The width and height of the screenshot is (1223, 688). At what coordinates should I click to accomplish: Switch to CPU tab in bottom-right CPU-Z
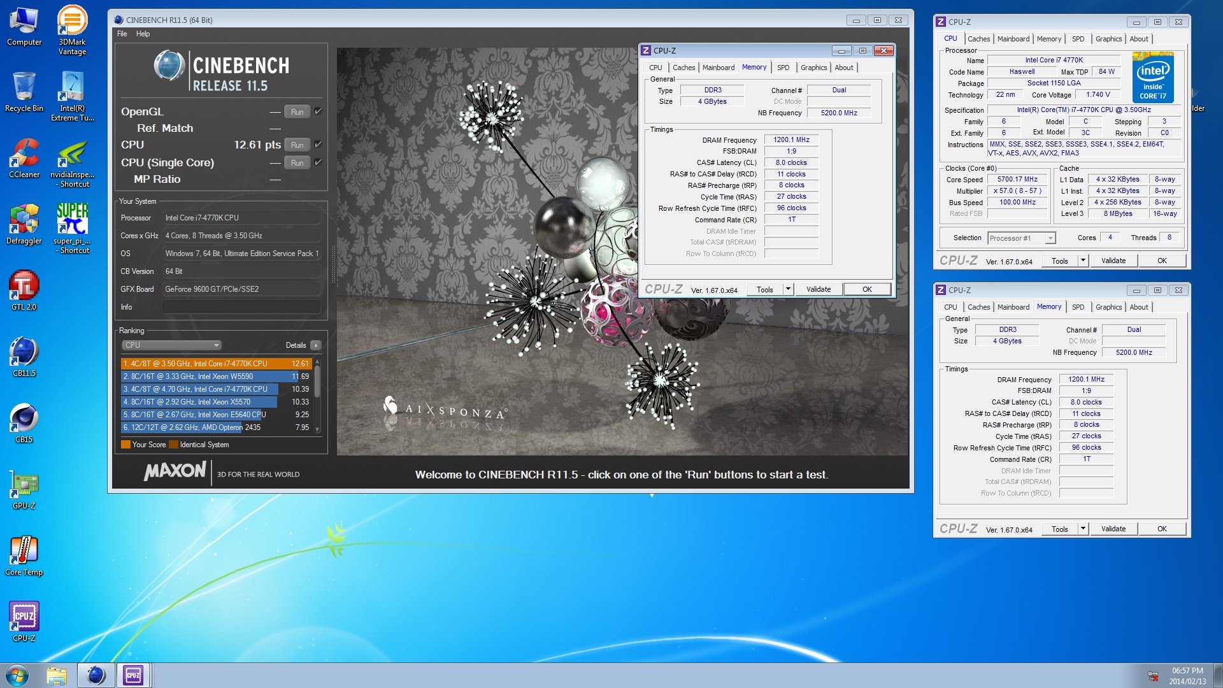coord(950,307)
